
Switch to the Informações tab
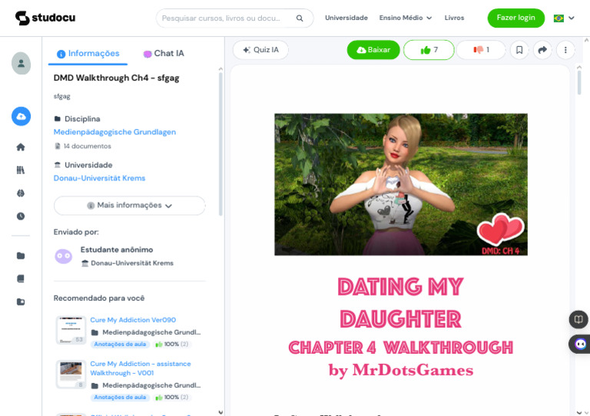tap(88, 54)
